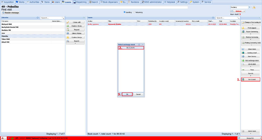The height and width of the screenshot is (140, 262).
Task: Click the history icon in Loans panel header
Action: 213,17
